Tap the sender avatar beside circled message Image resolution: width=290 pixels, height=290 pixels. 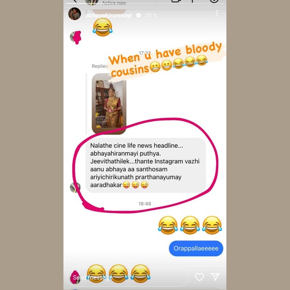pos(75,188)
